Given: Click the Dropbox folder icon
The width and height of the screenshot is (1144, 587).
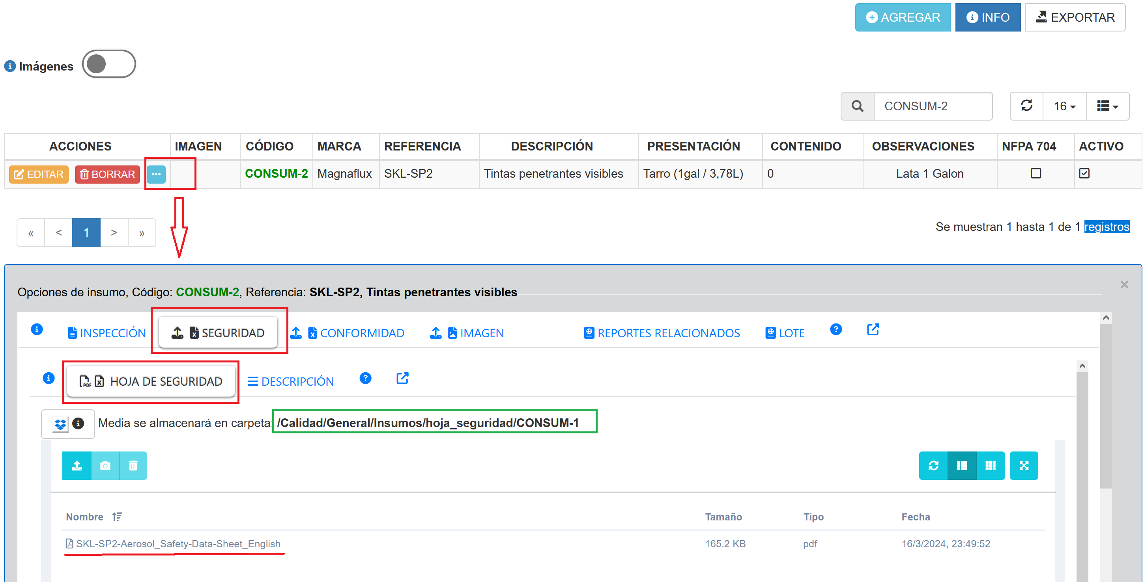Looking at the screenshot, I should (60, 424).
